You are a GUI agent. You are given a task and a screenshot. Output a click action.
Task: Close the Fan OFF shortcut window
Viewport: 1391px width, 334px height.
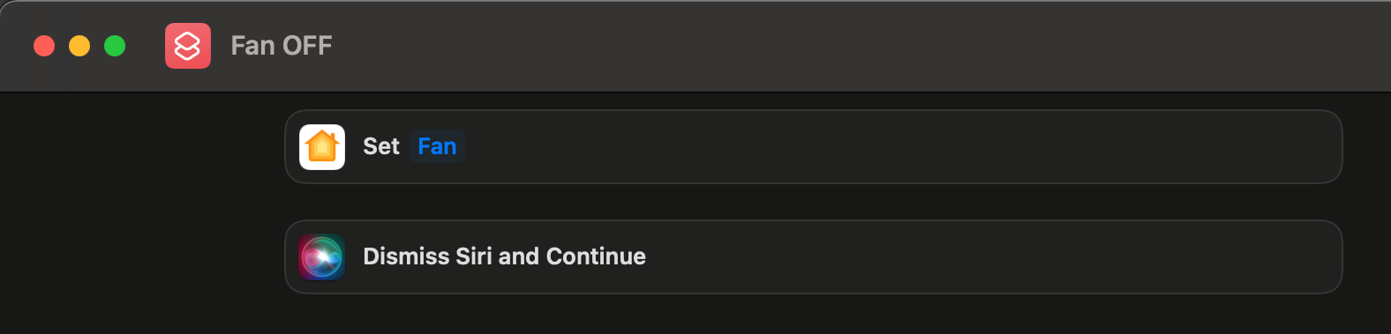[x=44, y=46]
